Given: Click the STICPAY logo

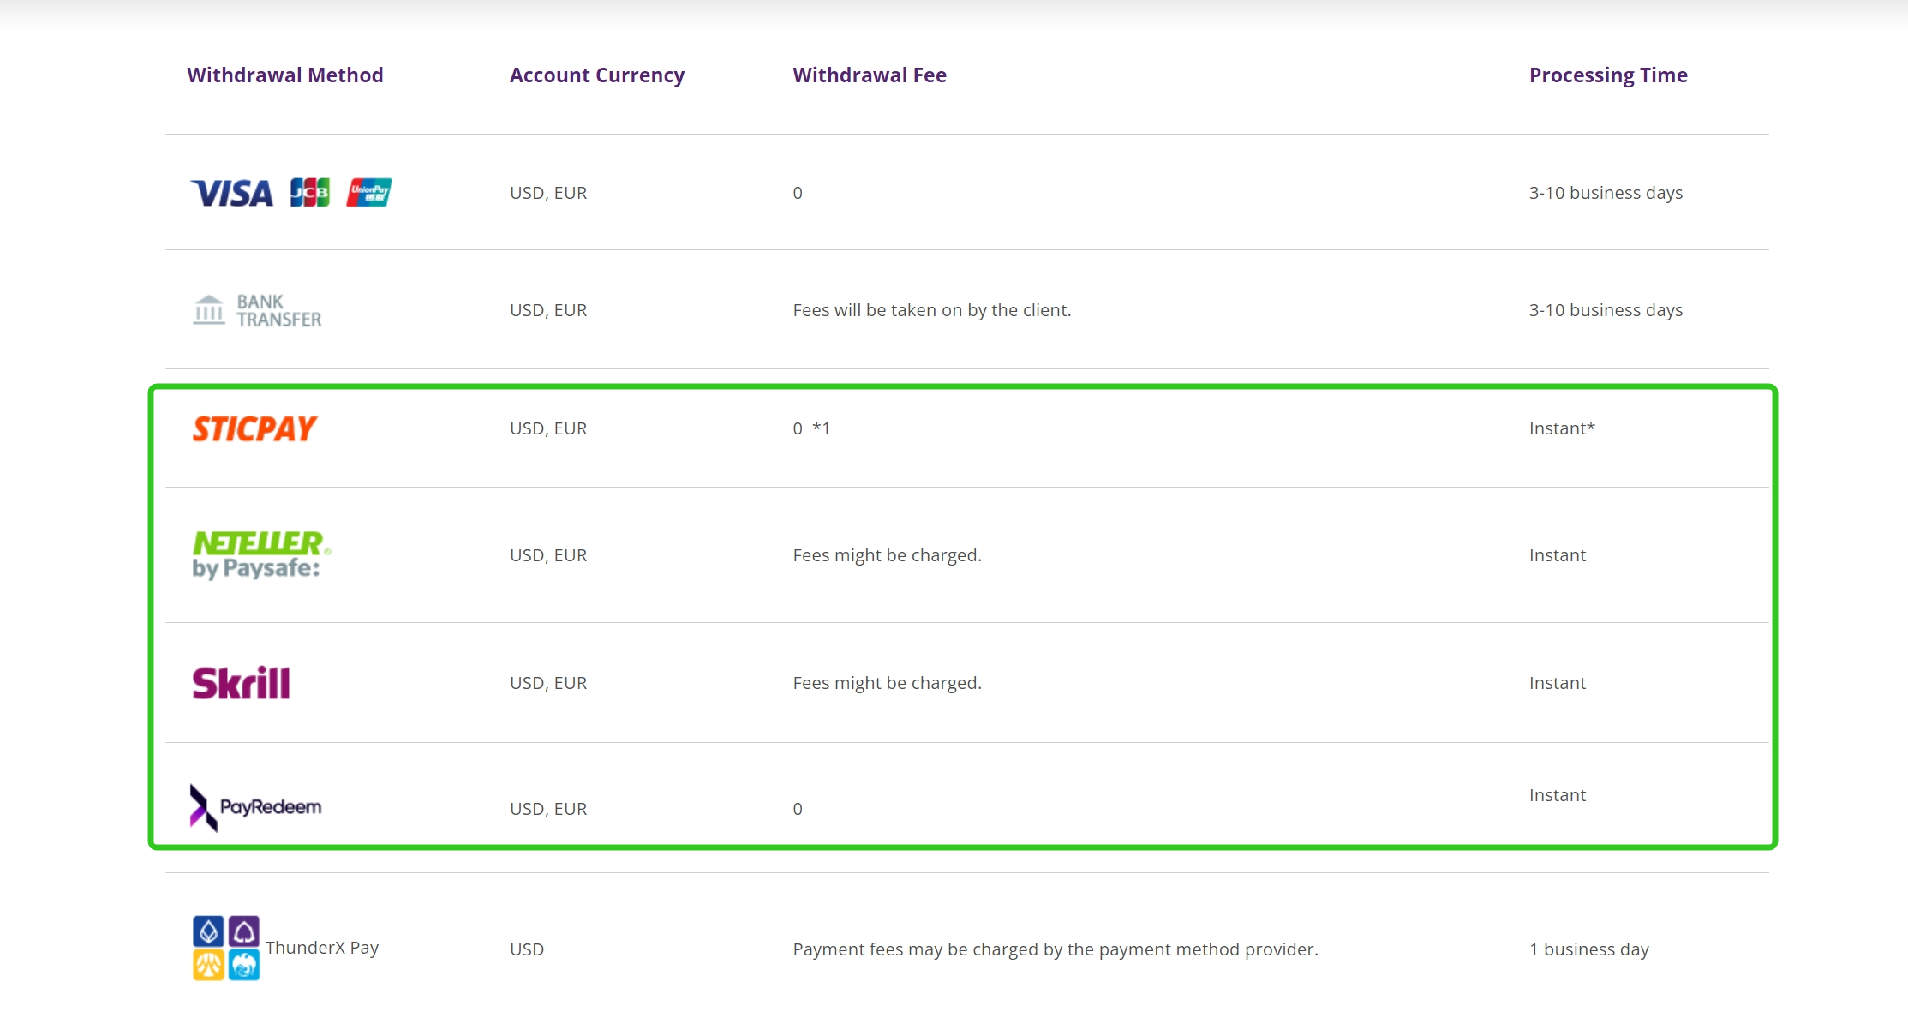Looking at the screenshot, I should pyautogui.click(x=254, y=428).
